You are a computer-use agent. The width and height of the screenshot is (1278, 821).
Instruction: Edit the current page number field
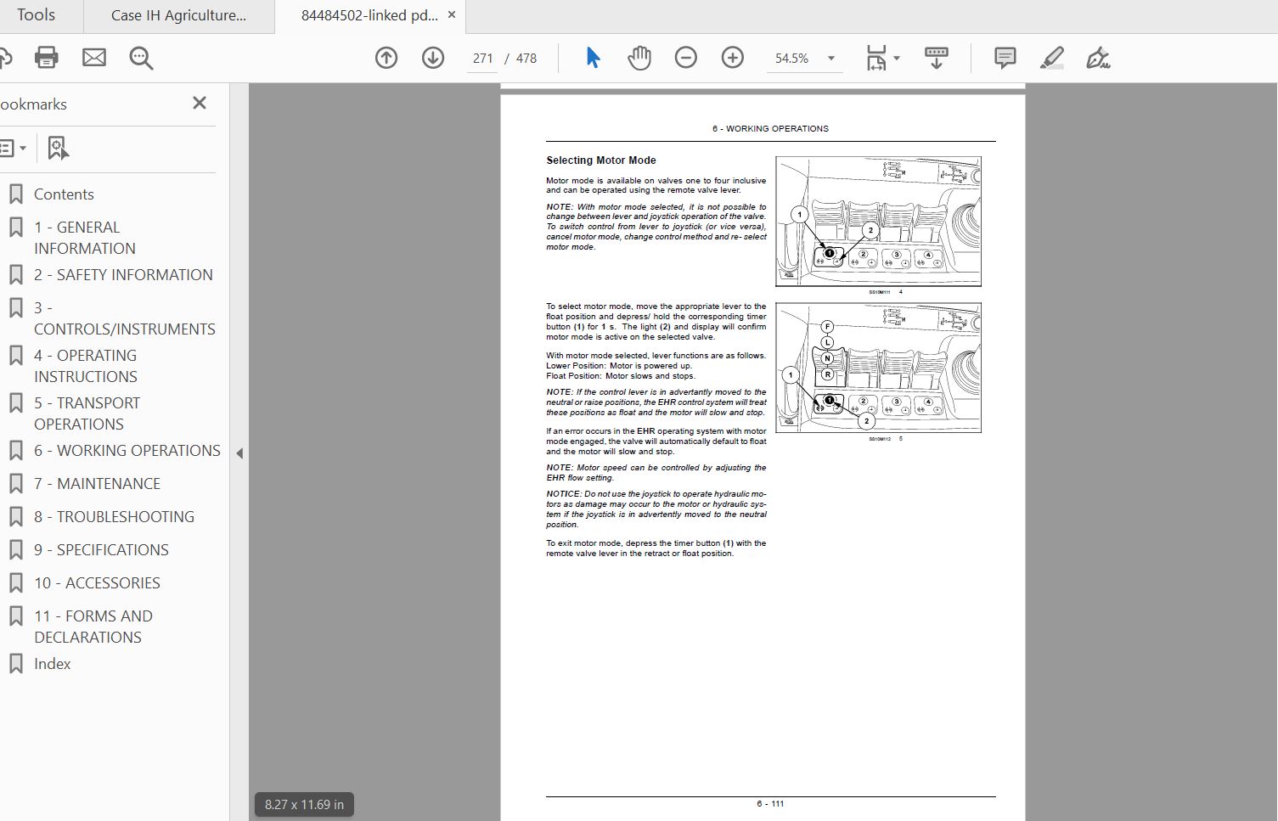[x=482, y=59]
